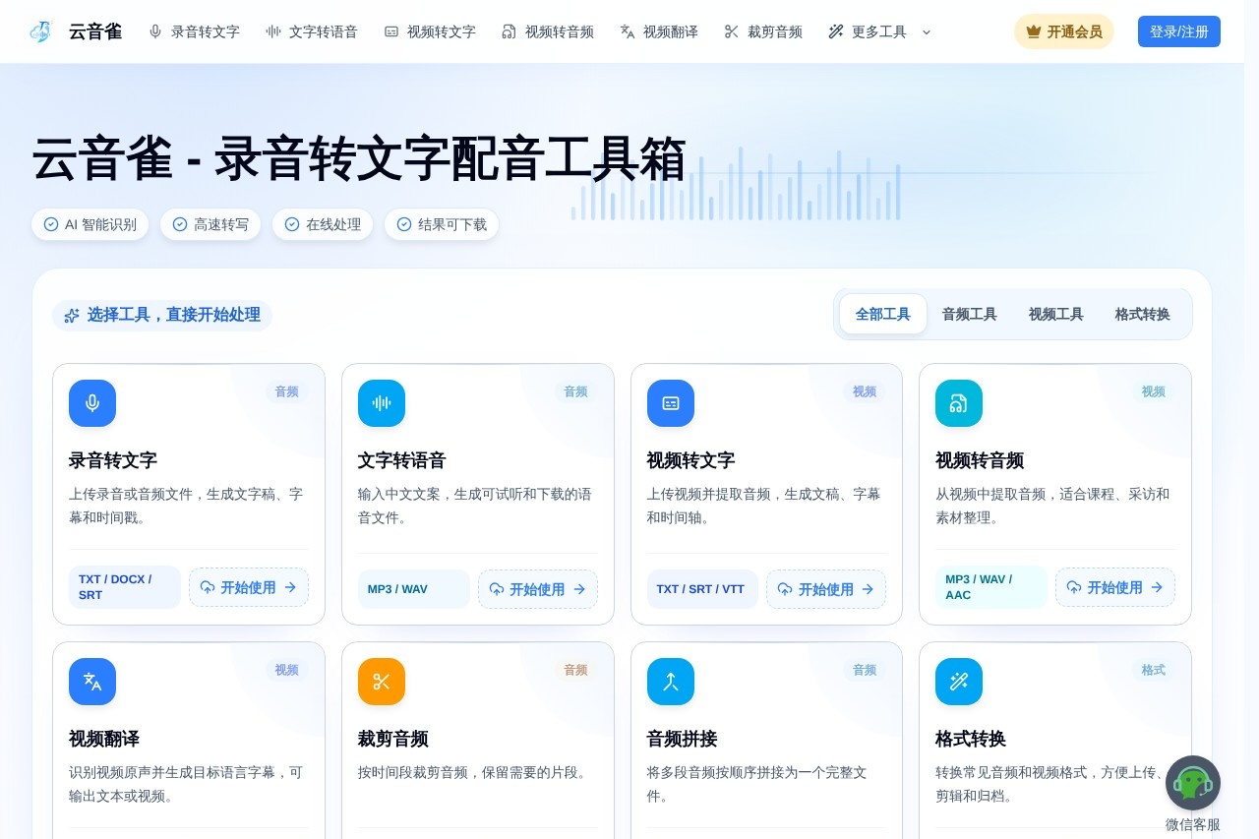
Task: Click the 录音转文字 card title
Action: point(113,460)
